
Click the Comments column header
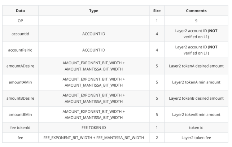click(x=196, y=11)
